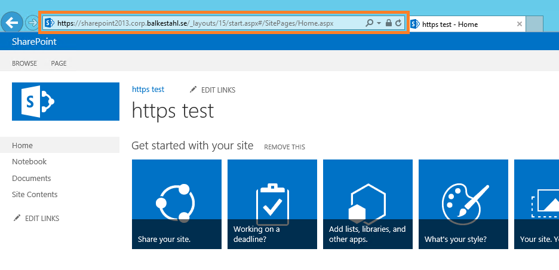
Task: Click the browser forward arrow button
Action: (x=32, y=23)
